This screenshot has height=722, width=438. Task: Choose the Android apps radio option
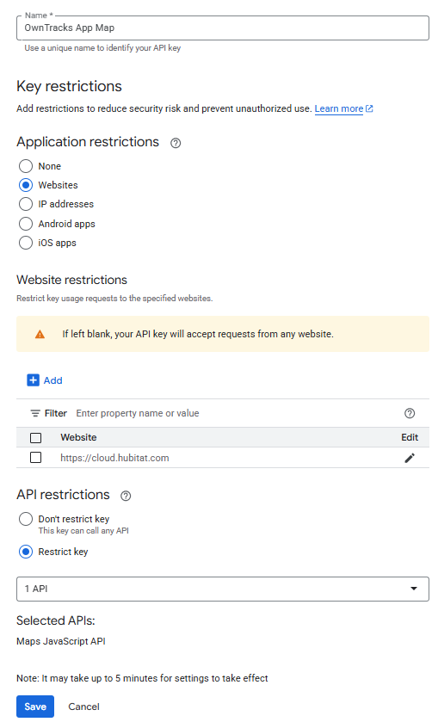point(26,224)
